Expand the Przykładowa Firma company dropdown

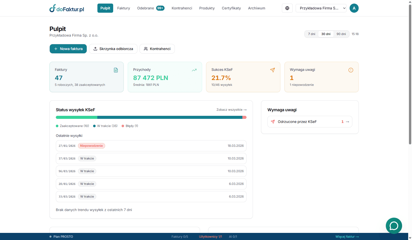click(321, 8)
